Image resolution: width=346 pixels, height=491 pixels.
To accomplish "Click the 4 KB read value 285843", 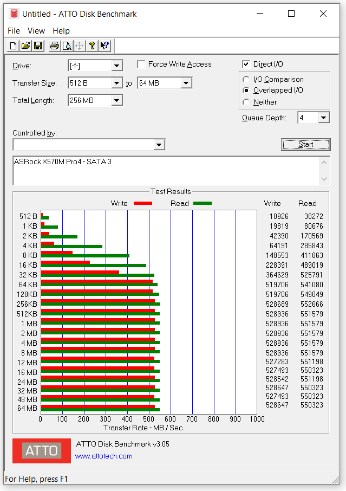I will pyautogui.click(x=312, y=245).
